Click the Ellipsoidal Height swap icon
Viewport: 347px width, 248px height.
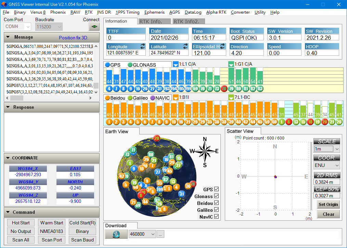(x=222, y=46)
